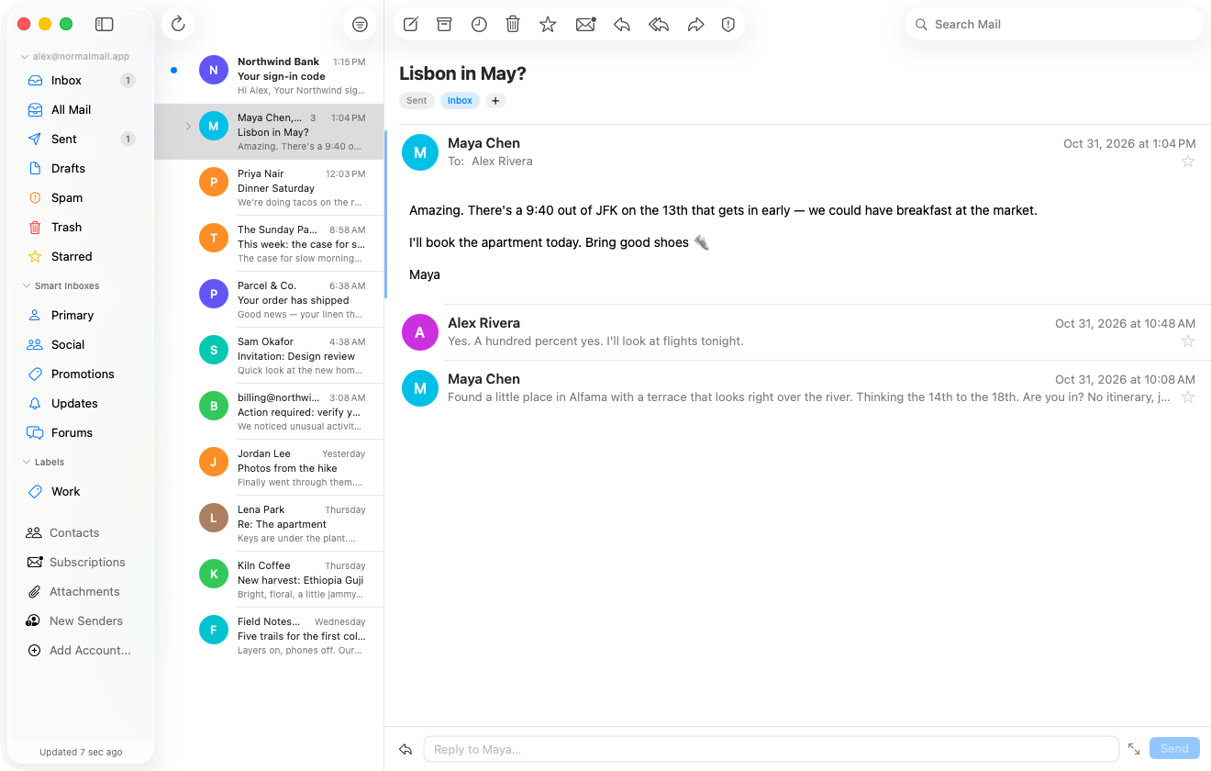Open the Inbox folder
The image size is (1211, 771).
pyautogui.click(x=81, y=80)
